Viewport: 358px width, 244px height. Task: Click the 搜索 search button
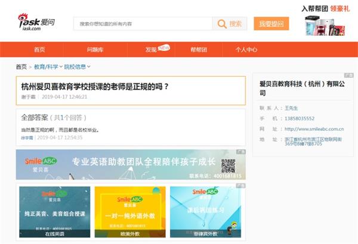(x=230, y=24)
